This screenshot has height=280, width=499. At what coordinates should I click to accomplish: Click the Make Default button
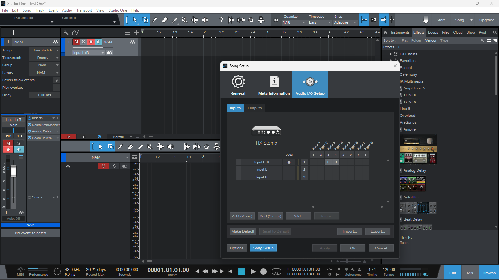[x=243, y=231]
